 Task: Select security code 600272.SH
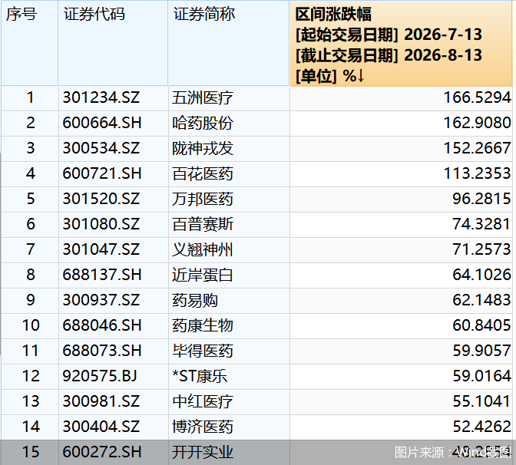(x=102, y=452)
